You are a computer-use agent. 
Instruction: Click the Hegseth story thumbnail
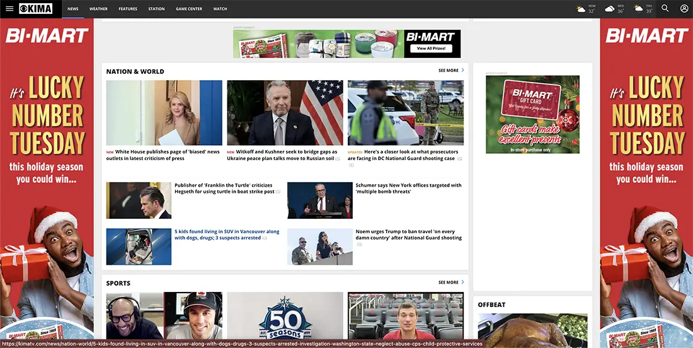[139, 200]
